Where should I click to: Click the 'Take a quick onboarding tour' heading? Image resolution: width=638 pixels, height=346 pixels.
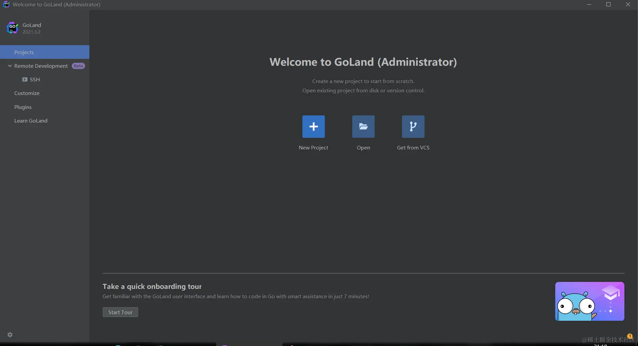(x=152, y=286)
